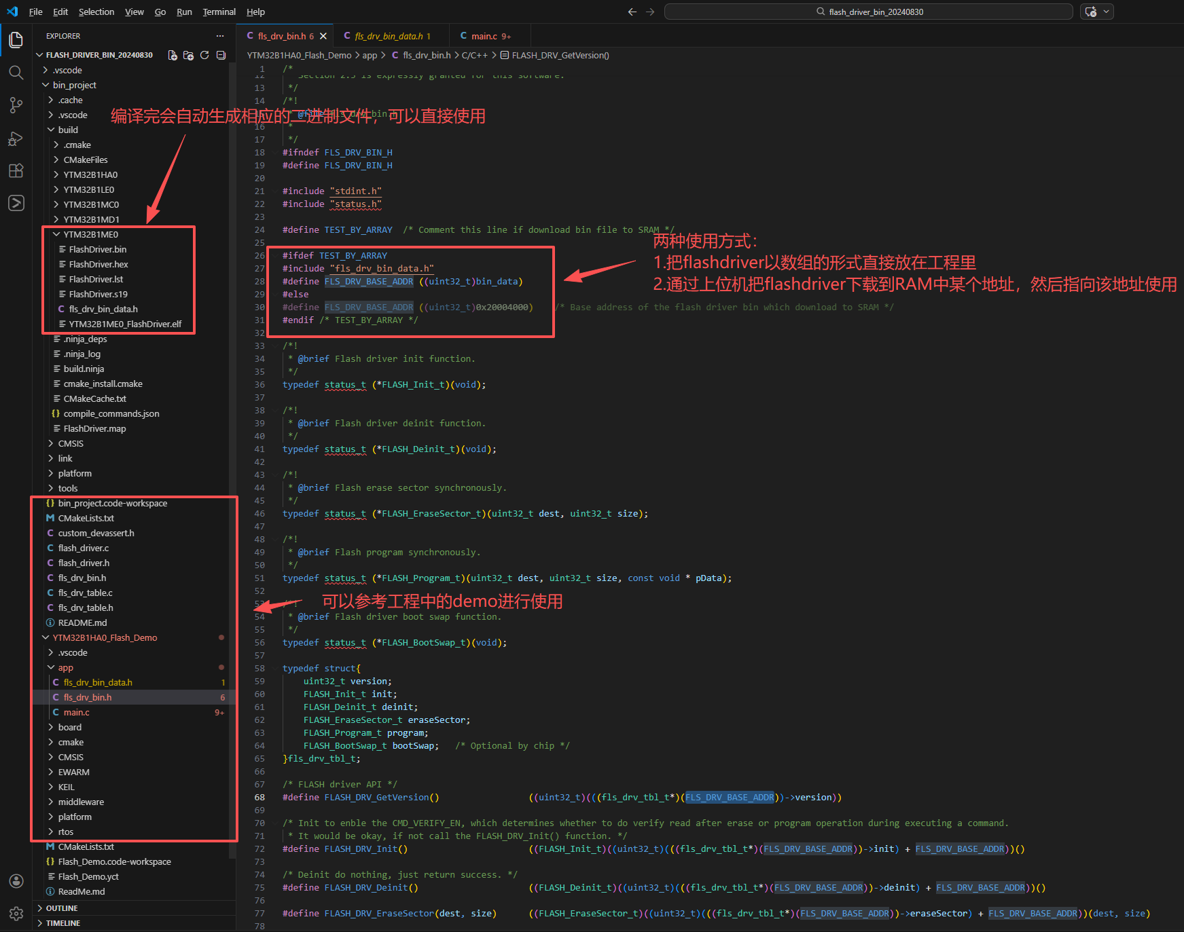Open the Terminal menu

(219, 12)
